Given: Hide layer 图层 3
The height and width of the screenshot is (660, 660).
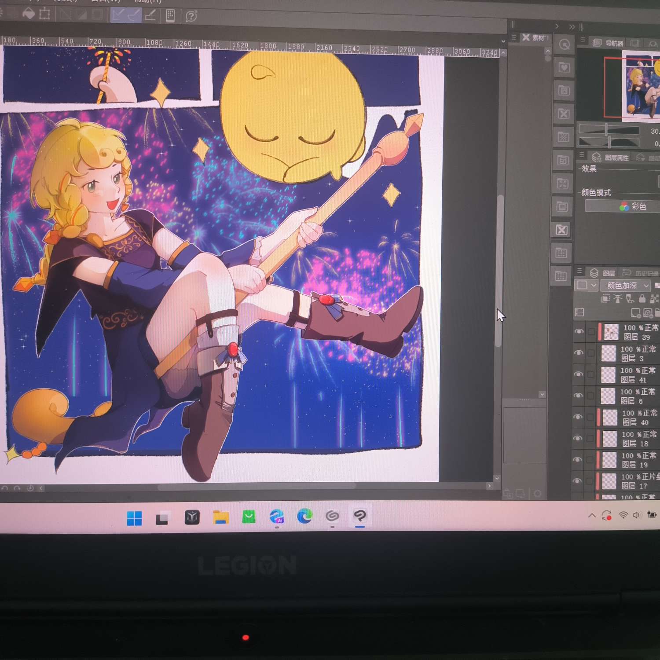Looking at the screenshot, I should 579,353.
